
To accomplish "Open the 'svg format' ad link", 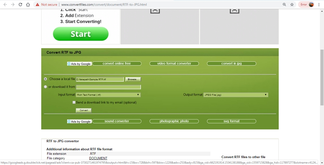I will tap(231, 121).
